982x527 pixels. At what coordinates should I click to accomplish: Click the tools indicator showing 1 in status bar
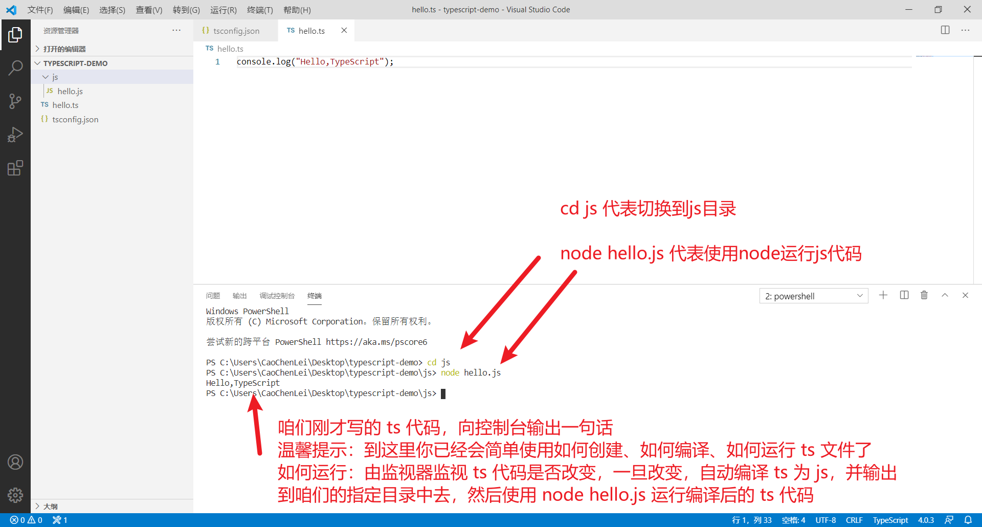[x=60, y=520]
